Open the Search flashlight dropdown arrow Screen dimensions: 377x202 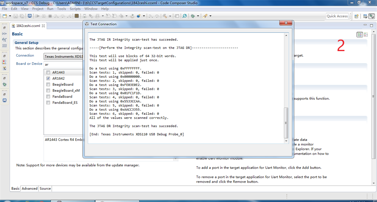210,16
